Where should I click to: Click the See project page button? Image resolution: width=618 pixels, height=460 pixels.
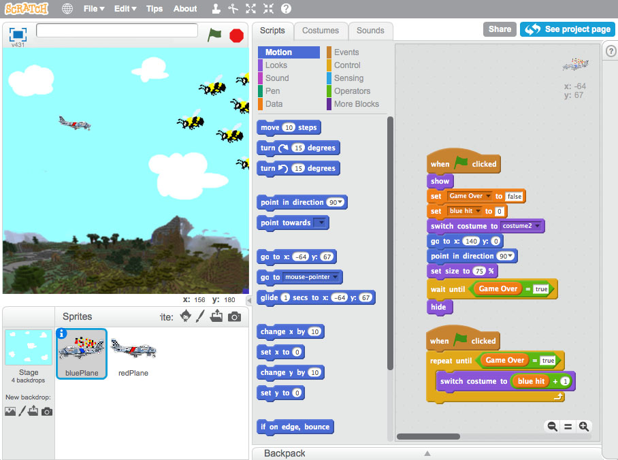[x=568, y=29]
